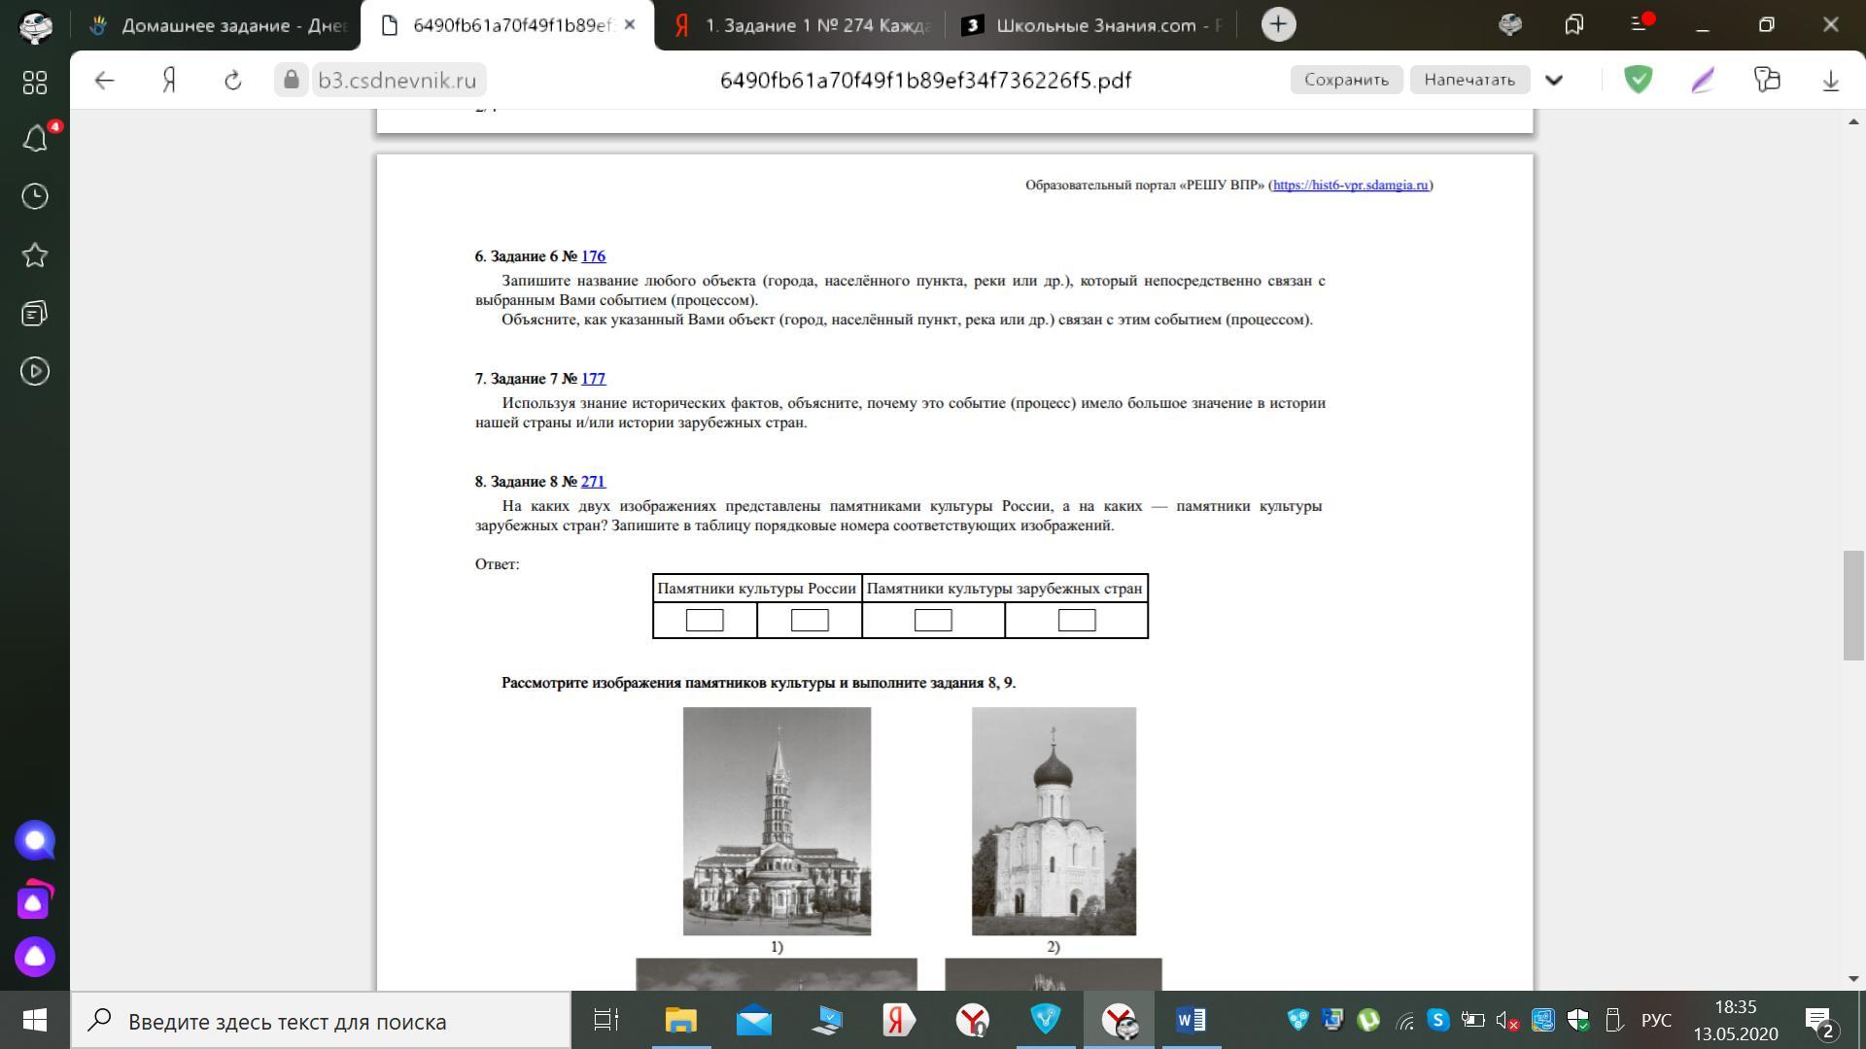
Task: Switch input language via РУС indicator
Action: [1657, 1021]
